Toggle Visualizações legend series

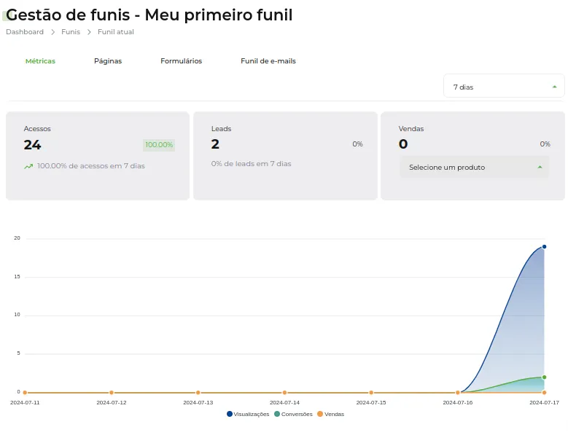click(x=248, y=414)
